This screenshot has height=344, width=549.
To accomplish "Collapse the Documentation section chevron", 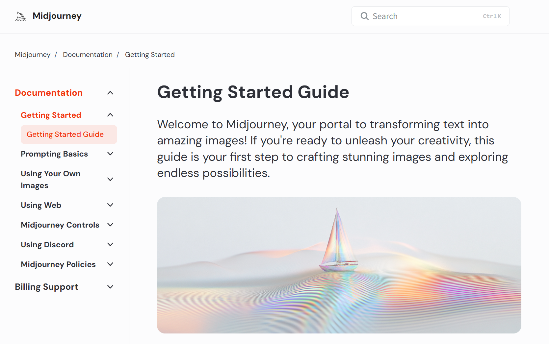I will point(110,93).
